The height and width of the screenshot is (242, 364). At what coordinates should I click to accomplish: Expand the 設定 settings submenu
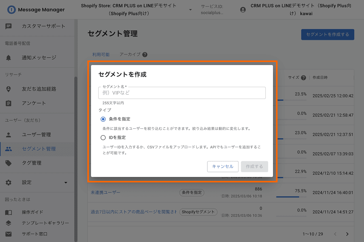66,182
